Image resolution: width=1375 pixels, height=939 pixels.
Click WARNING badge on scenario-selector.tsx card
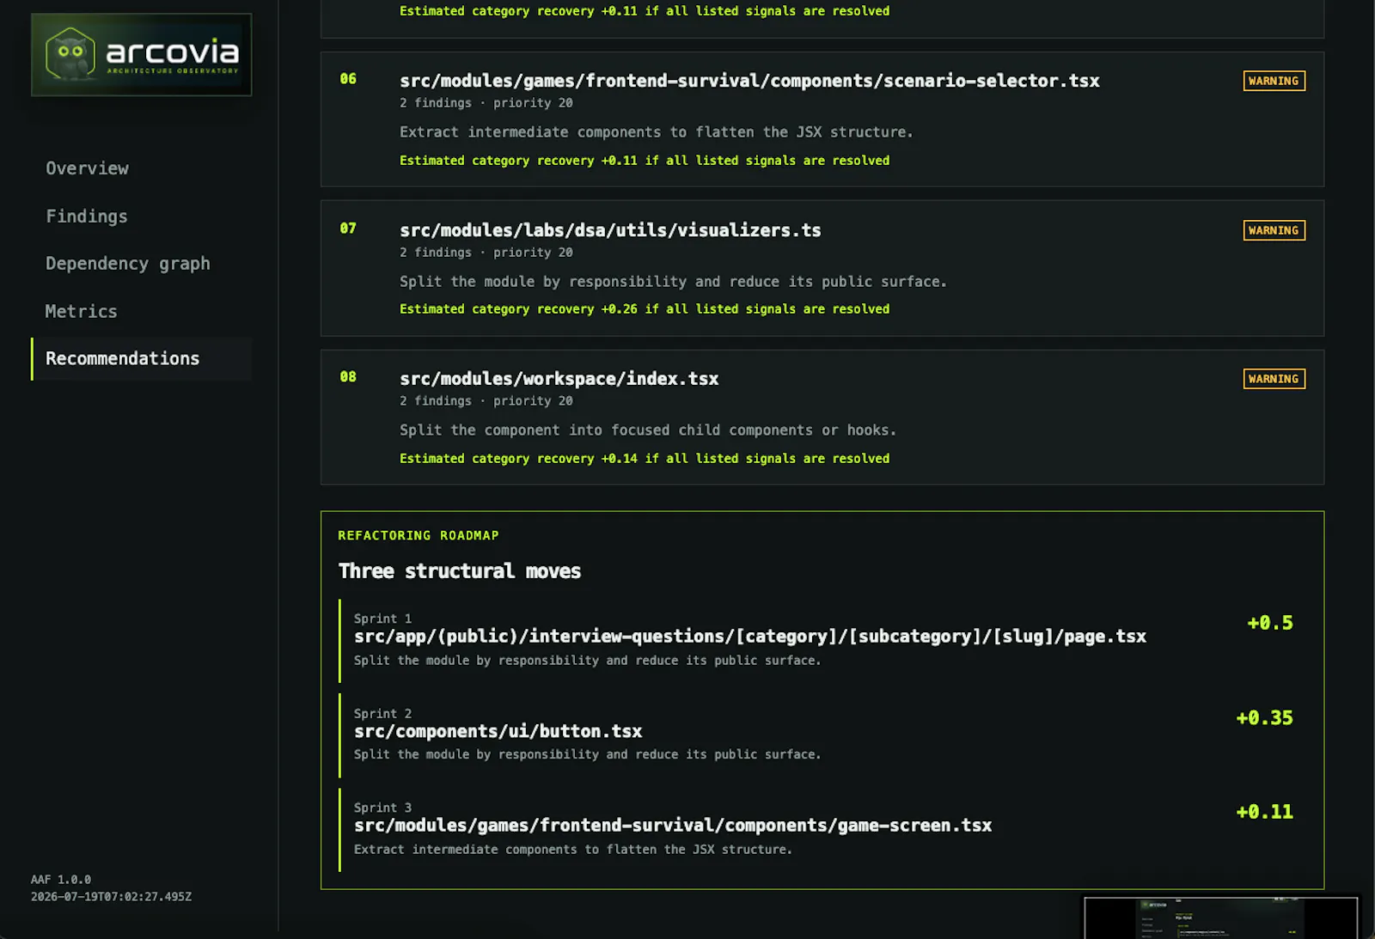(x=1274, y=81)
